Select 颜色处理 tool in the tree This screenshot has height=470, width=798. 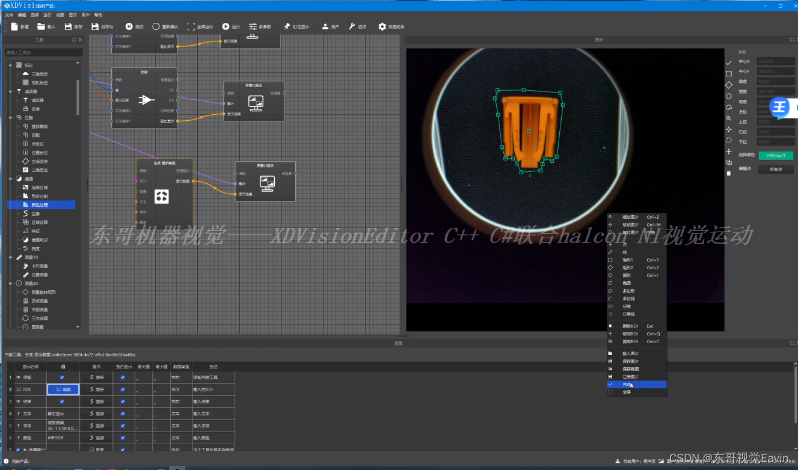coord(41,205)
